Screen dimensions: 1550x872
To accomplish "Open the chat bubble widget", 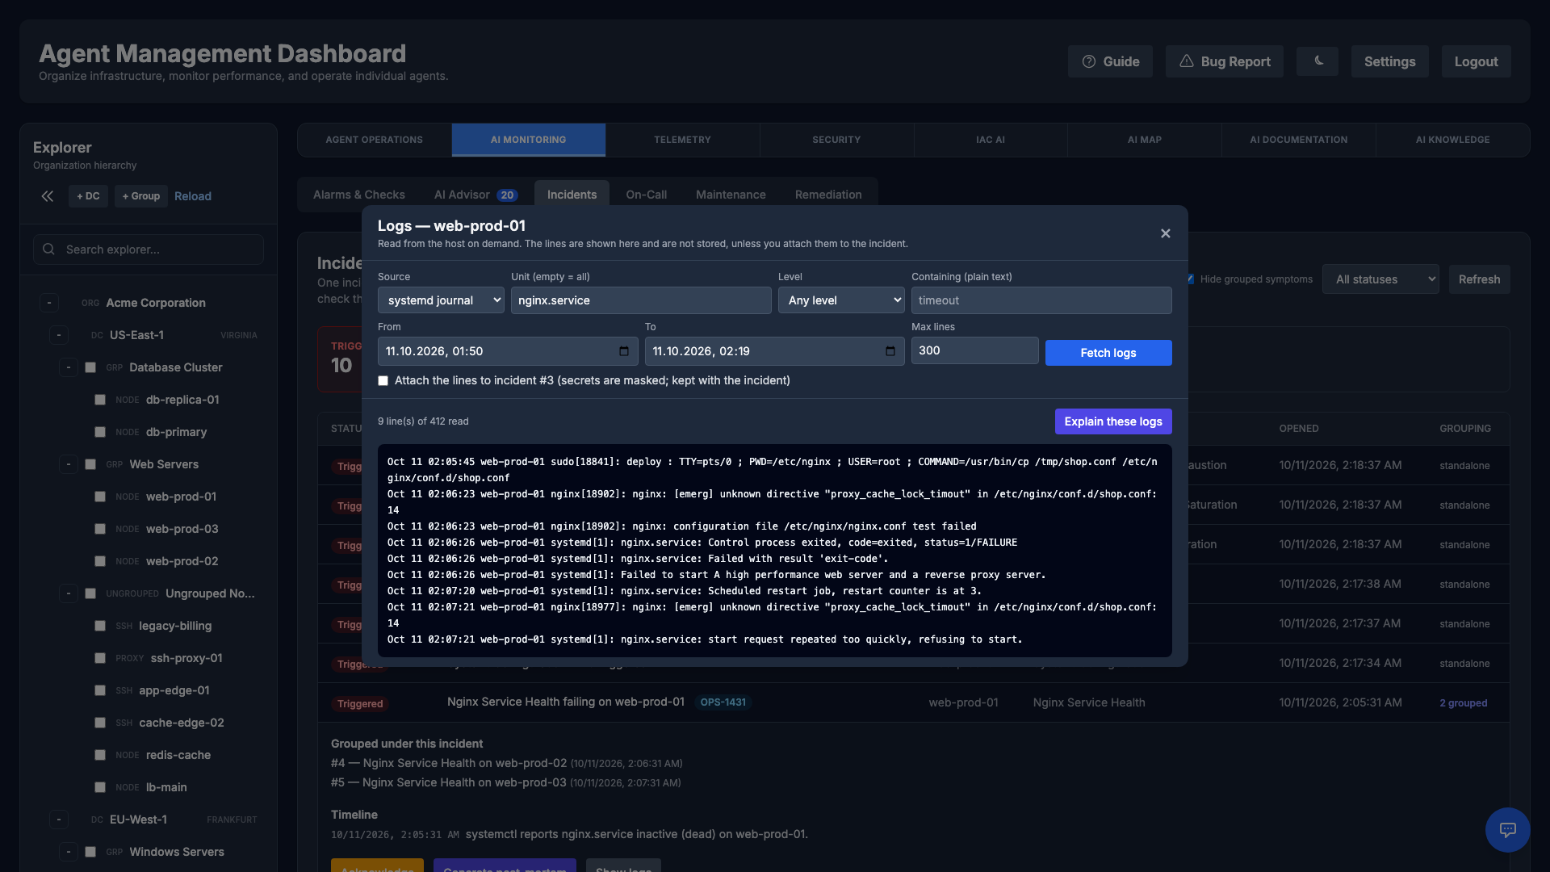I will 1507,829.
